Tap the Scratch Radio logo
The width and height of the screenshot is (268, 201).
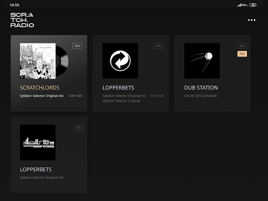22,20
